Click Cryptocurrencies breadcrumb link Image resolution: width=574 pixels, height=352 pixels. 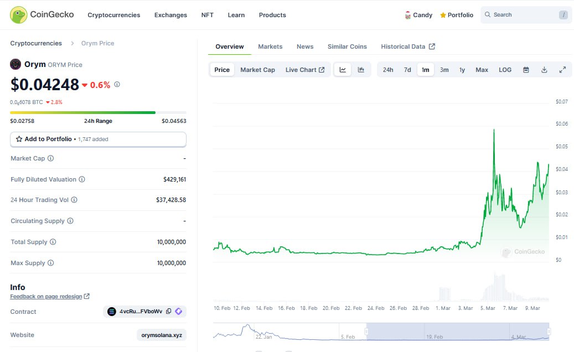coord(36,43)
